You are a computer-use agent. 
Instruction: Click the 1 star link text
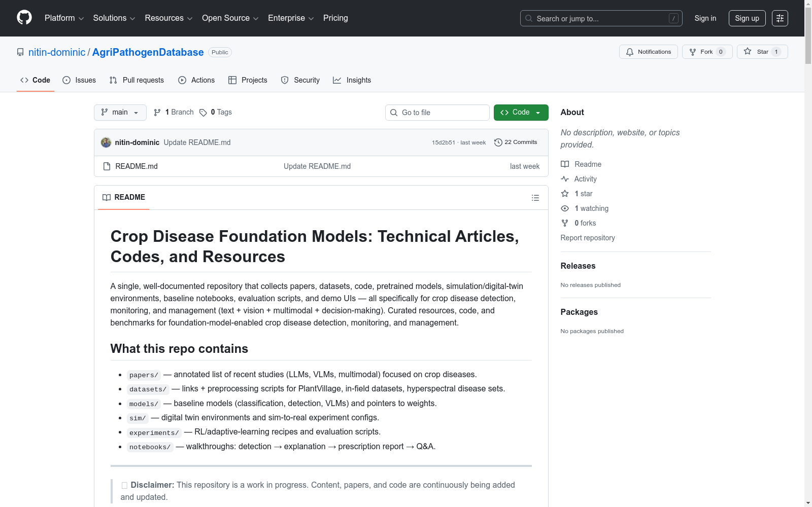(584, 194)
